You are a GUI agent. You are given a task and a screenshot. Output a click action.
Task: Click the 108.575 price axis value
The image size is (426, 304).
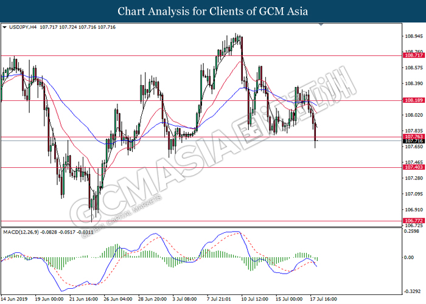click(x=414, y=67)
